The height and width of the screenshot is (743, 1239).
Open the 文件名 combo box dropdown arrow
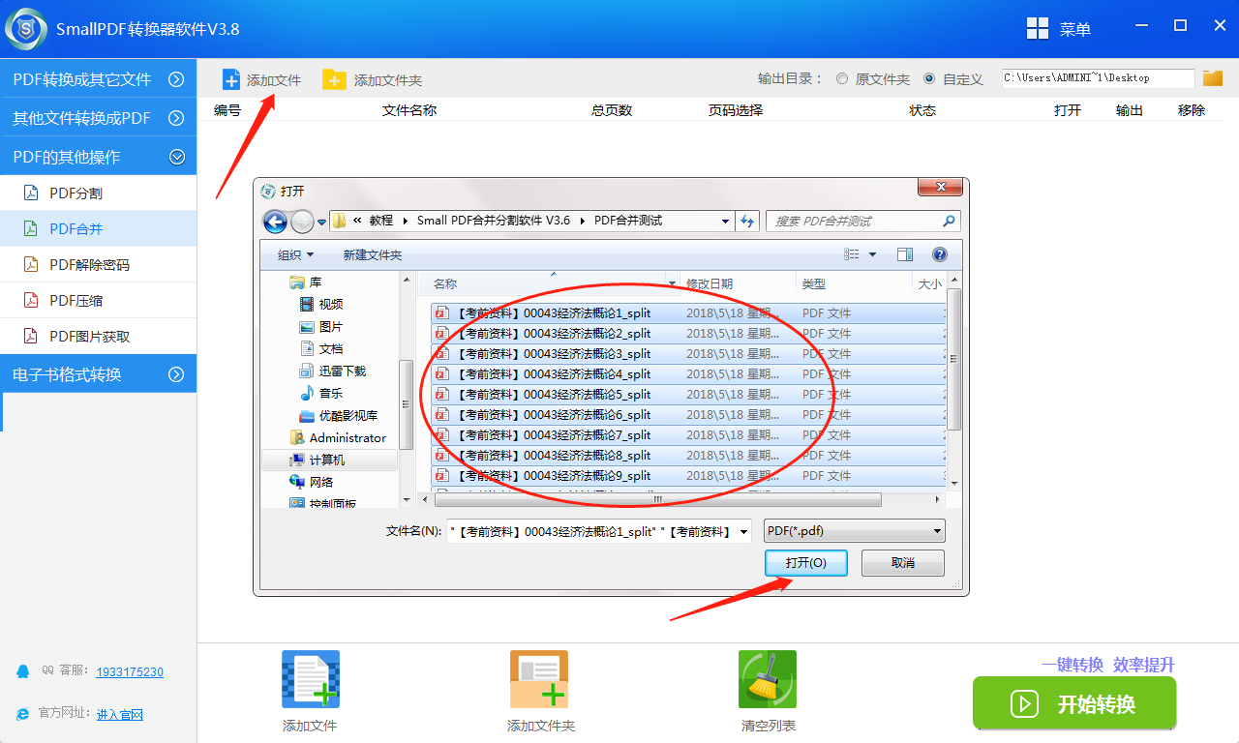[743, 531]
